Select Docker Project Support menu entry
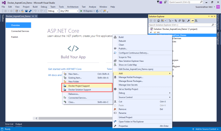221x131 pixels. [88, 86]
